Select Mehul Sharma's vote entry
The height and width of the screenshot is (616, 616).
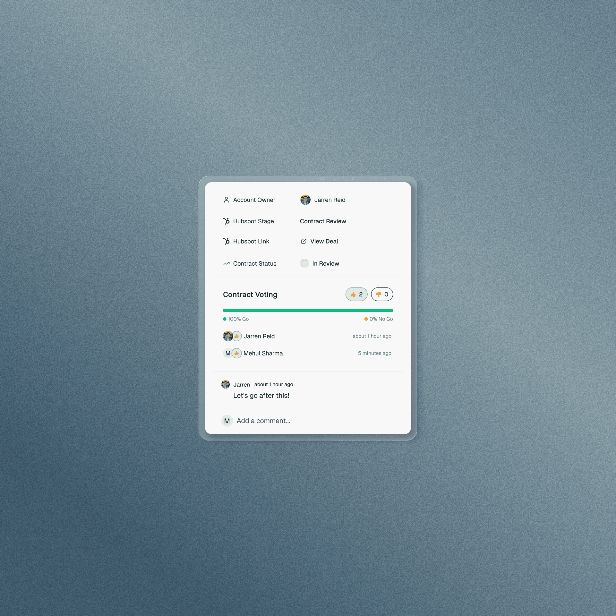[x=263, y=353]
